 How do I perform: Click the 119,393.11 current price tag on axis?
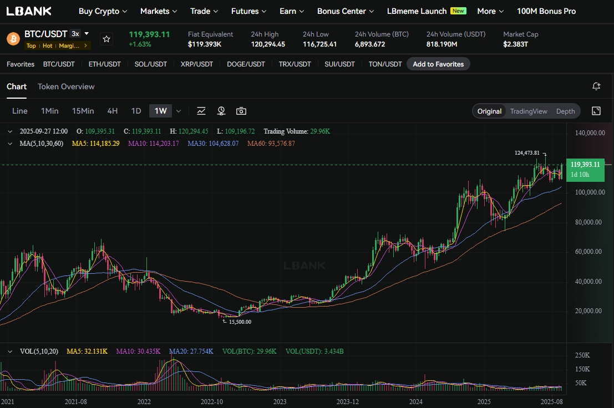[x=585, y=169]
